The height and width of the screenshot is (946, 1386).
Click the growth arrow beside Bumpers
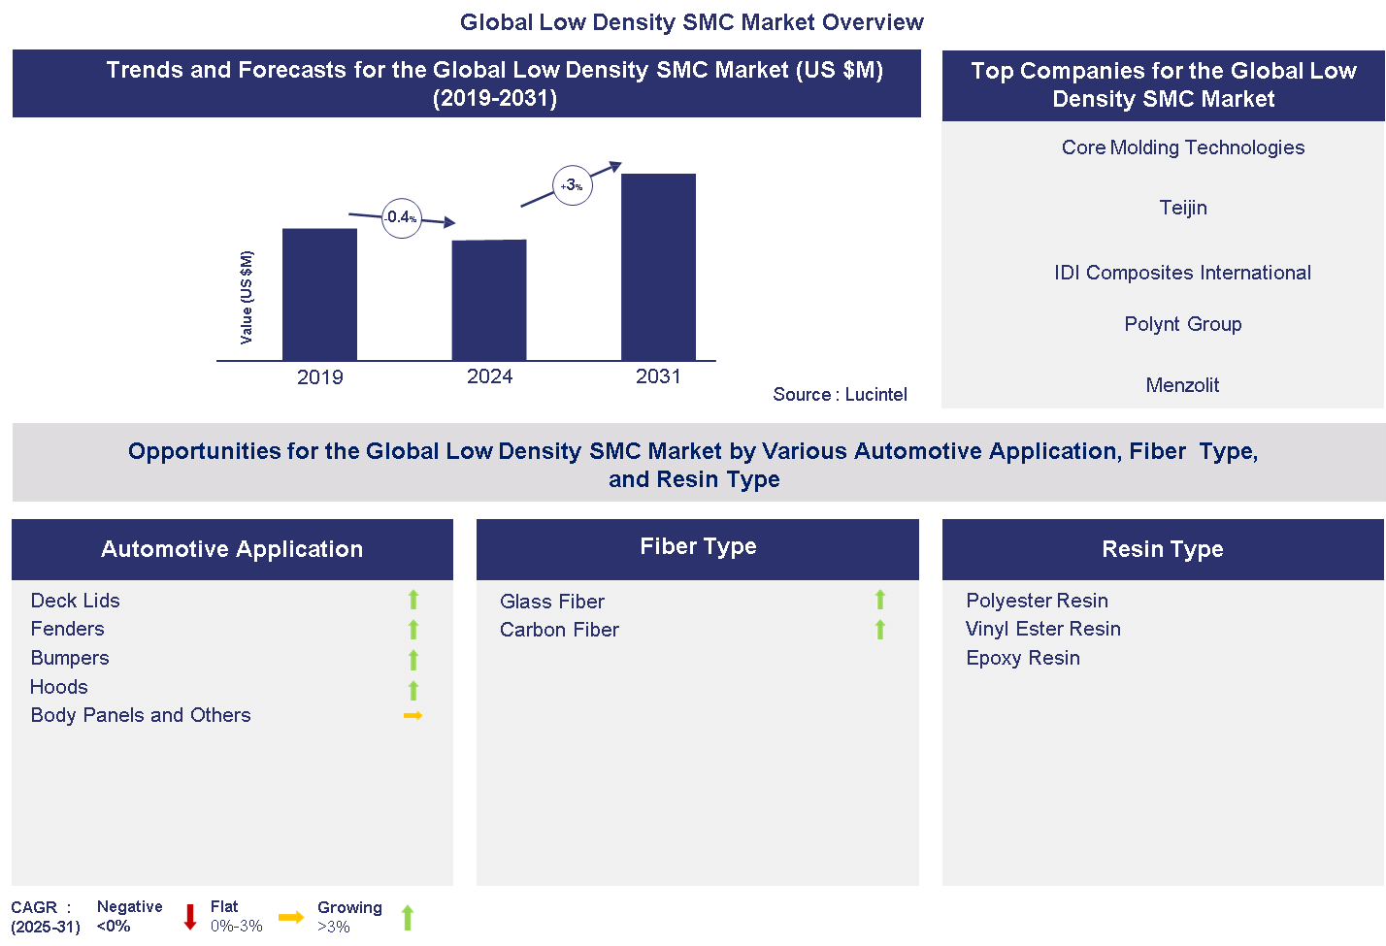pos(413,660)
